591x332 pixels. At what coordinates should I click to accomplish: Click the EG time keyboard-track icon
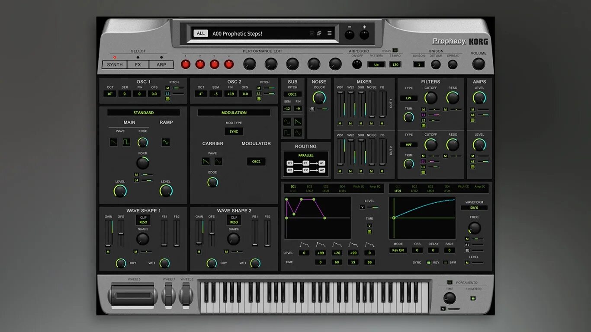(x=369, y=232)
